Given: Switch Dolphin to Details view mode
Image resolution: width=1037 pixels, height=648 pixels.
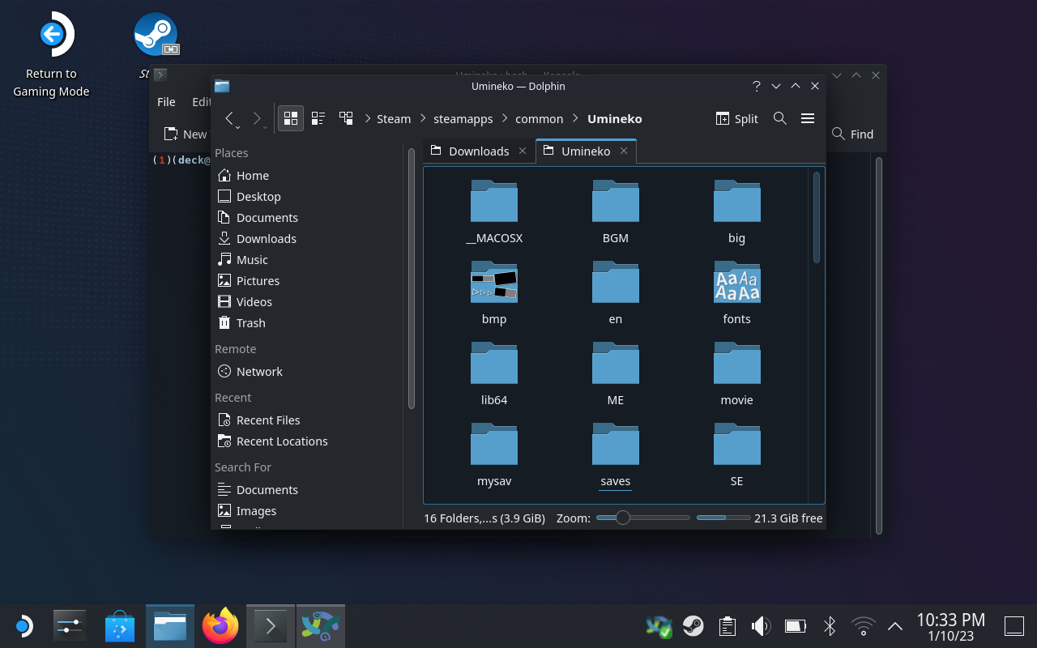Looking at the screenshot, I should 346,118.
